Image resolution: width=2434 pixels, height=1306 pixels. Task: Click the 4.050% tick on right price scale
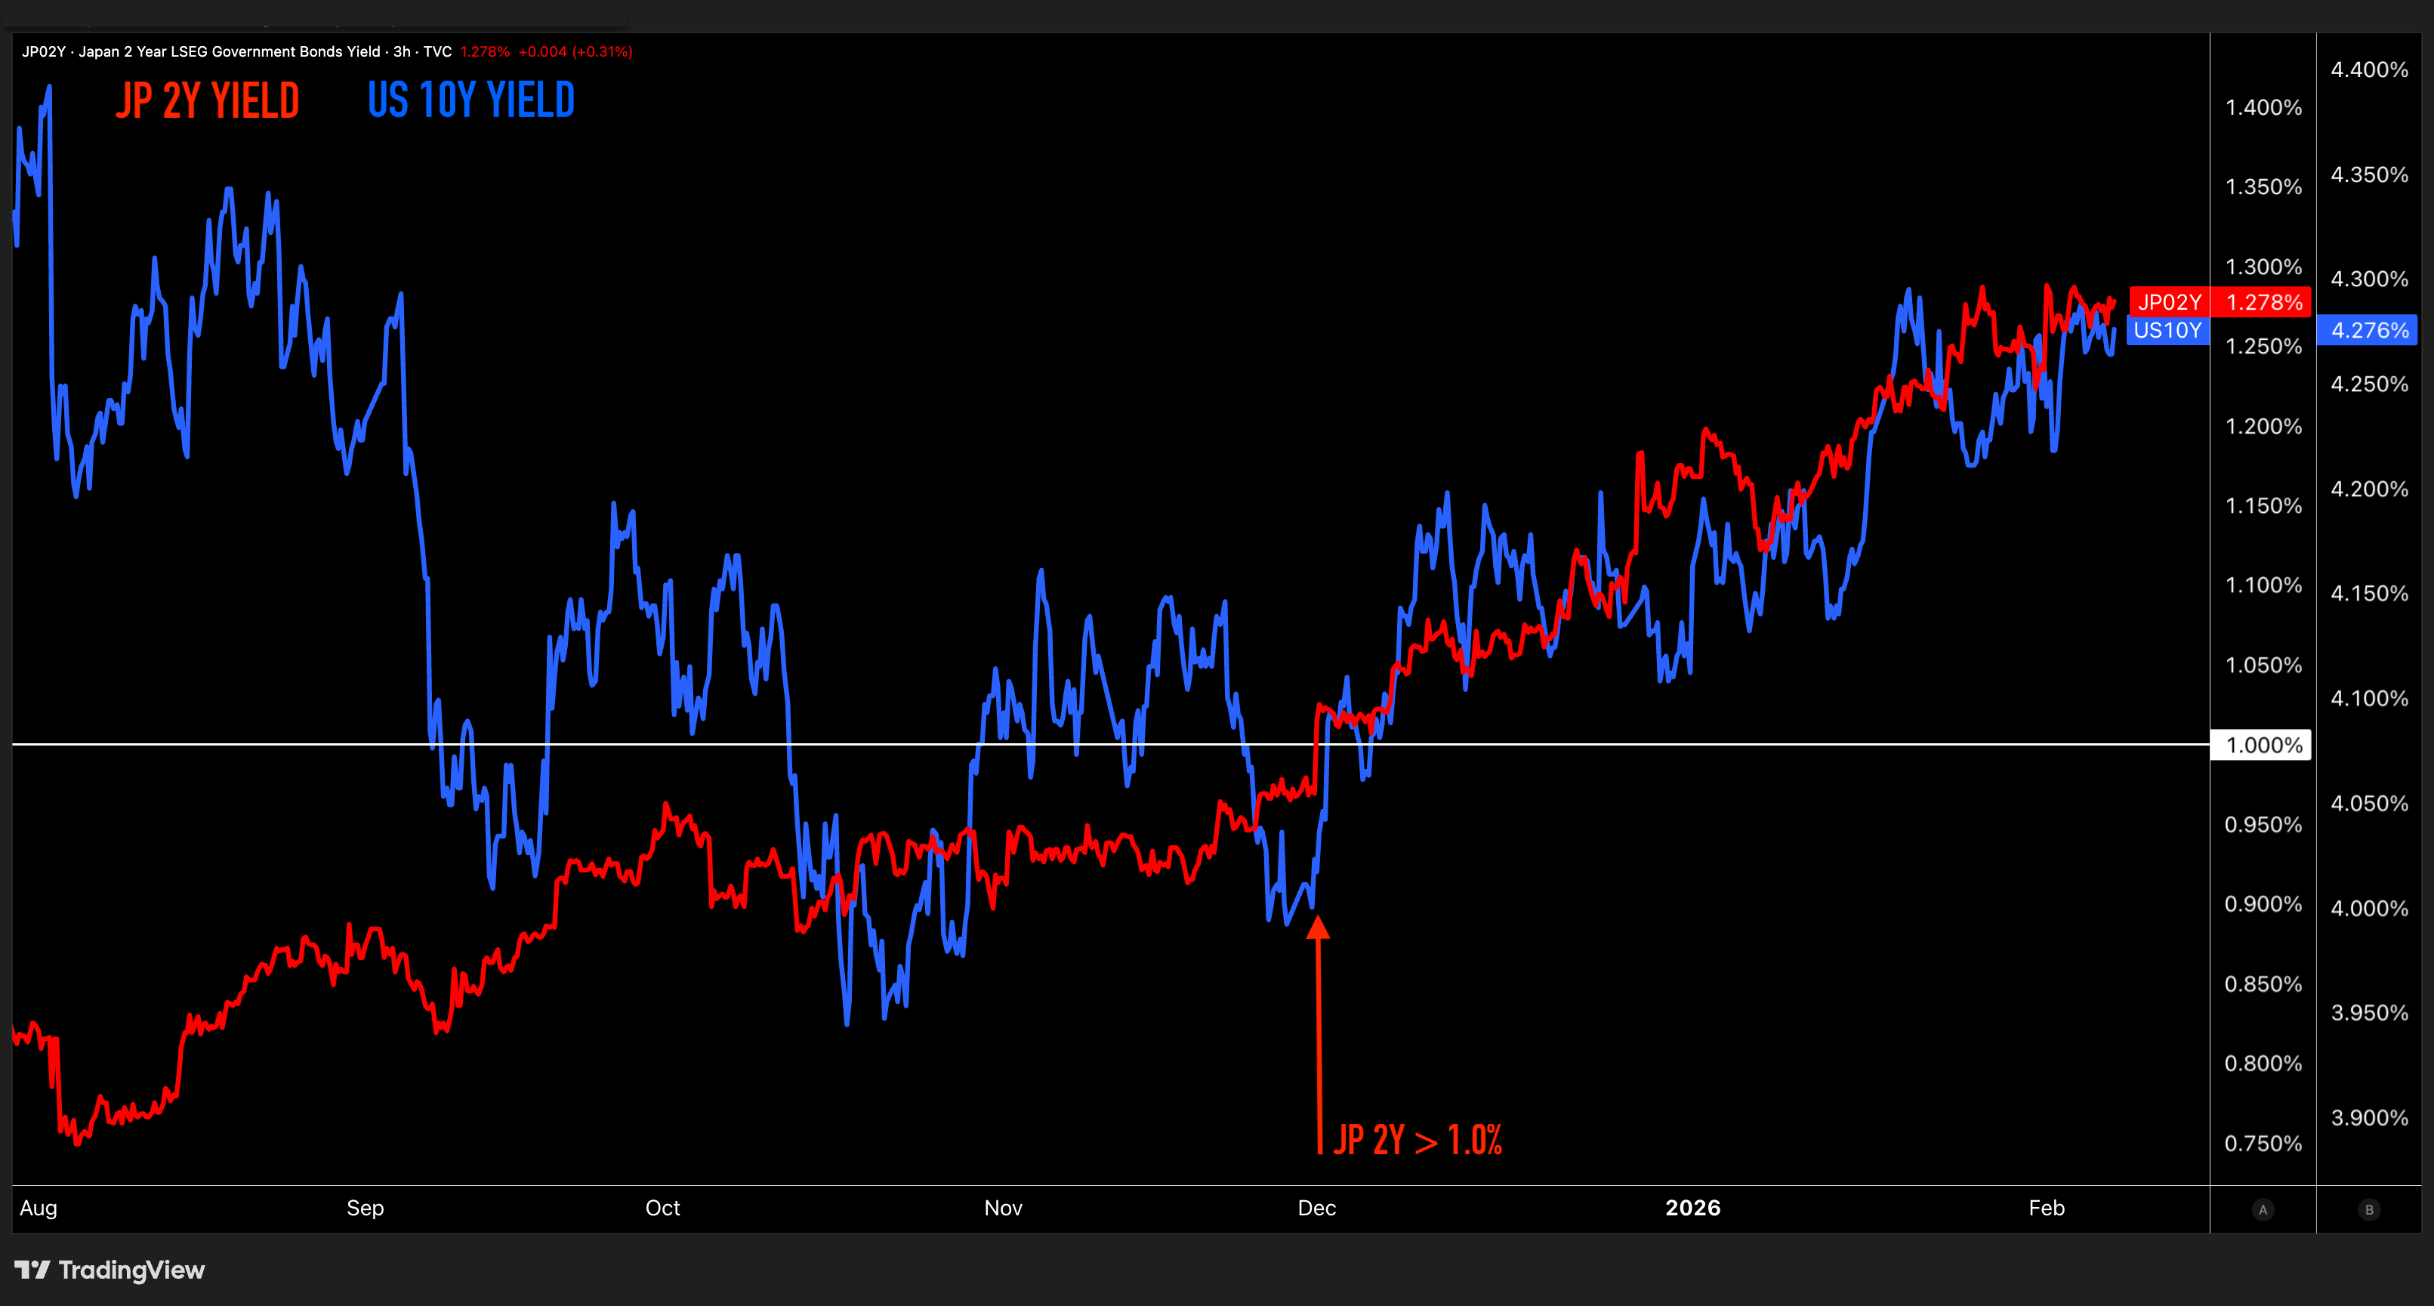tap(2370, 803)
